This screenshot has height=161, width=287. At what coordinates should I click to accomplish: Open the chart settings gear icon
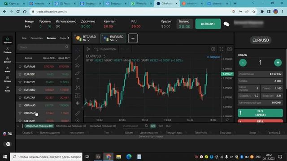point(213,49)
